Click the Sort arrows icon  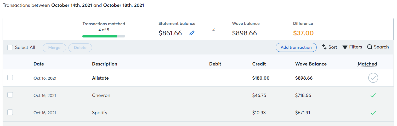coord(324,47)
